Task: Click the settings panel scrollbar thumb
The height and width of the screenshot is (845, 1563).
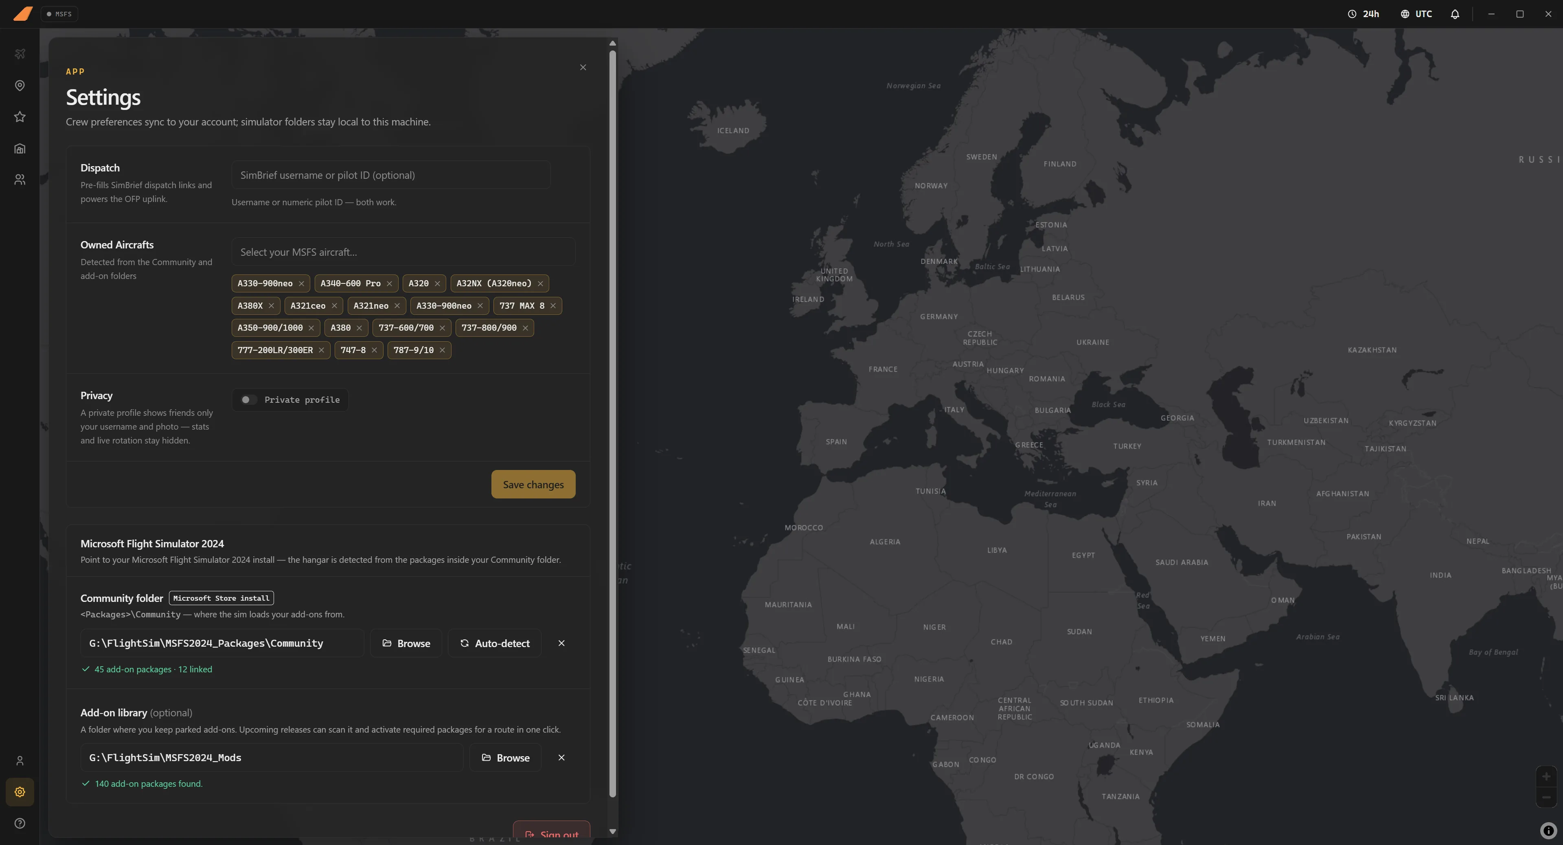Action: pos(612,424)
